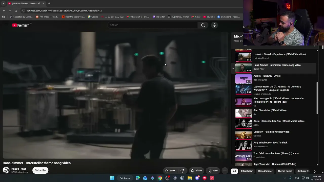The height and width of the screenshot is (182, 324).
Task: Click the playlist scrollbar thumb
Action: coord(318,98)
